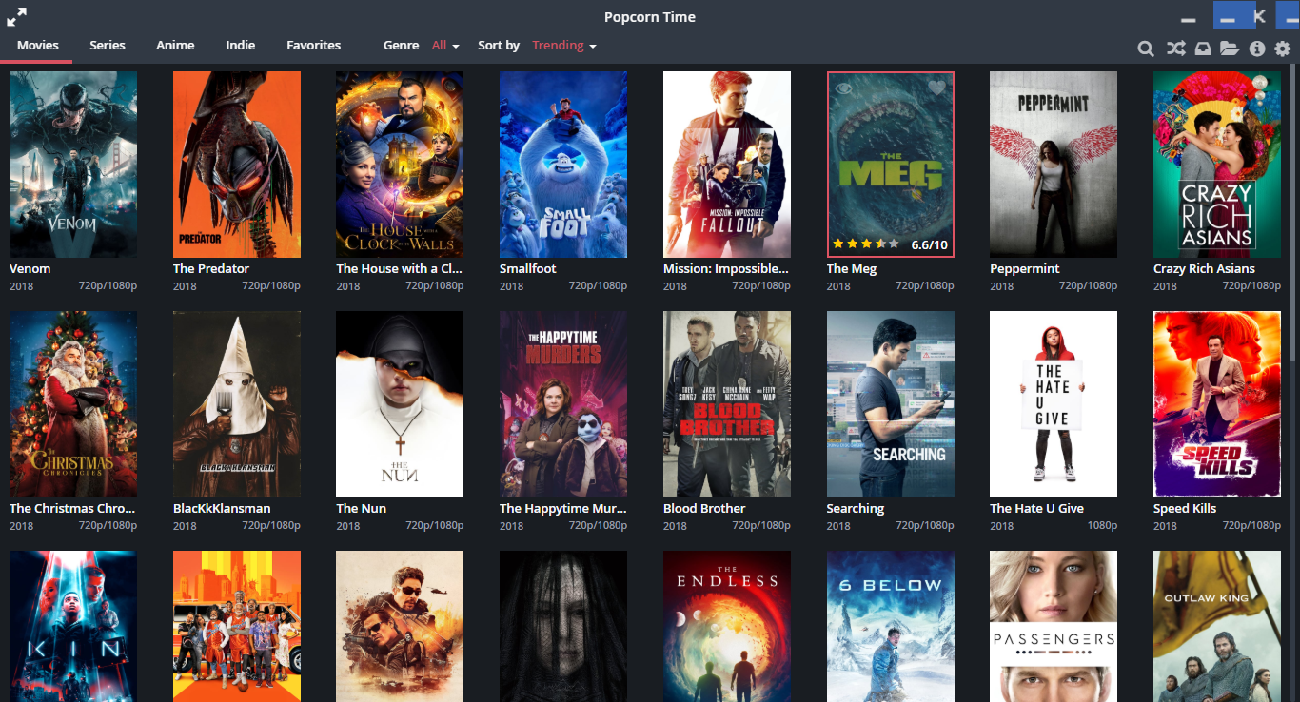Open the Searching movie details
Viewport: 1300px width, 702px height.
pyautogui.click(x=890, y=403)
